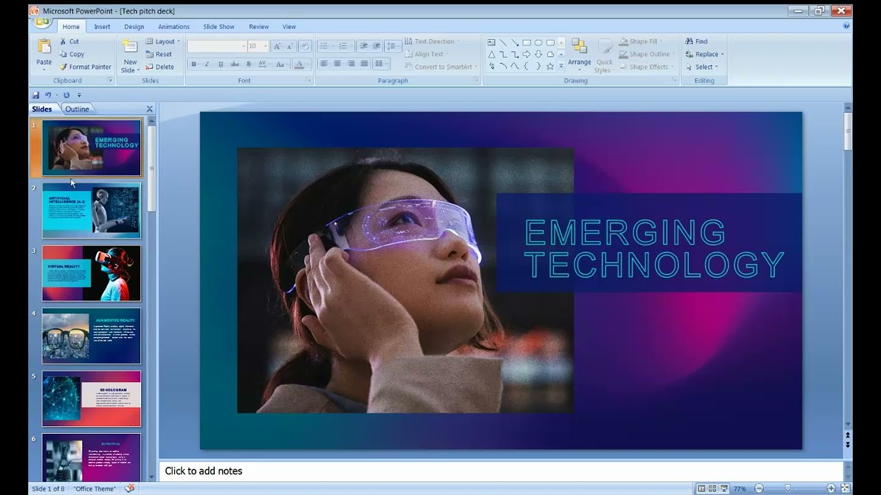This screenshot has height=495, width=881.
Task: Close the Slides pane with X
Action: pos(149,109)
